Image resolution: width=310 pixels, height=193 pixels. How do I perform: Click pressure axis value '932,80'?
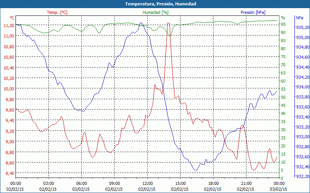click(x=303, y=147)
